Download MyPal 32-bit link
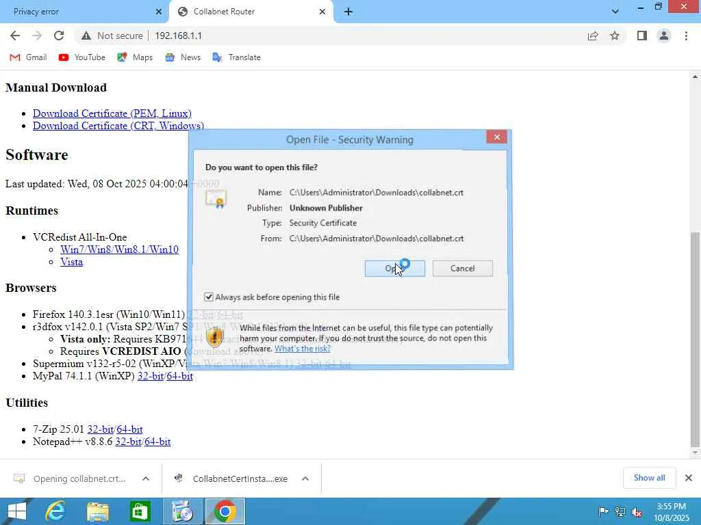This screenshot has height=525, width=701. click(150, 377)
